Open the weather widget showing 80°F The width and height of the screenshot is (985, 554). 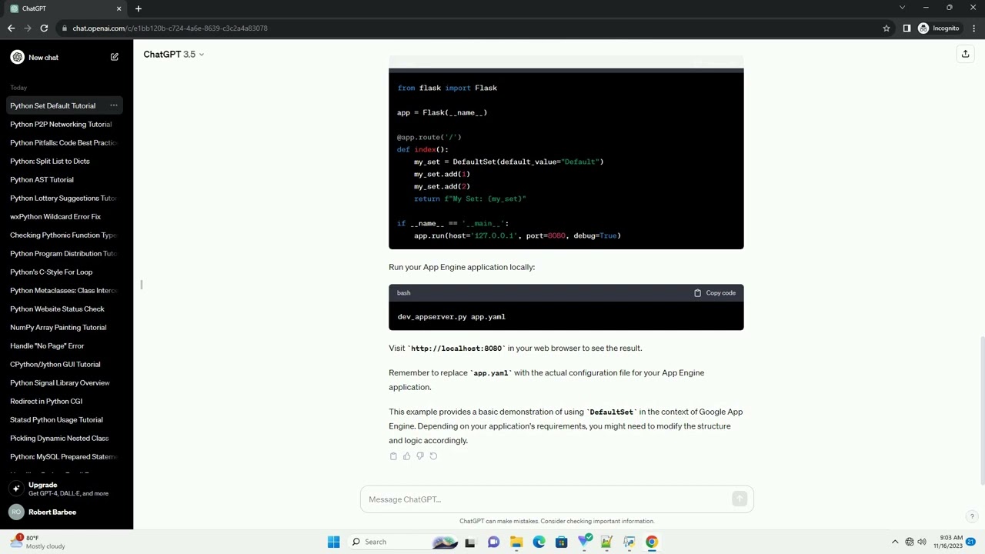(38, 542)
